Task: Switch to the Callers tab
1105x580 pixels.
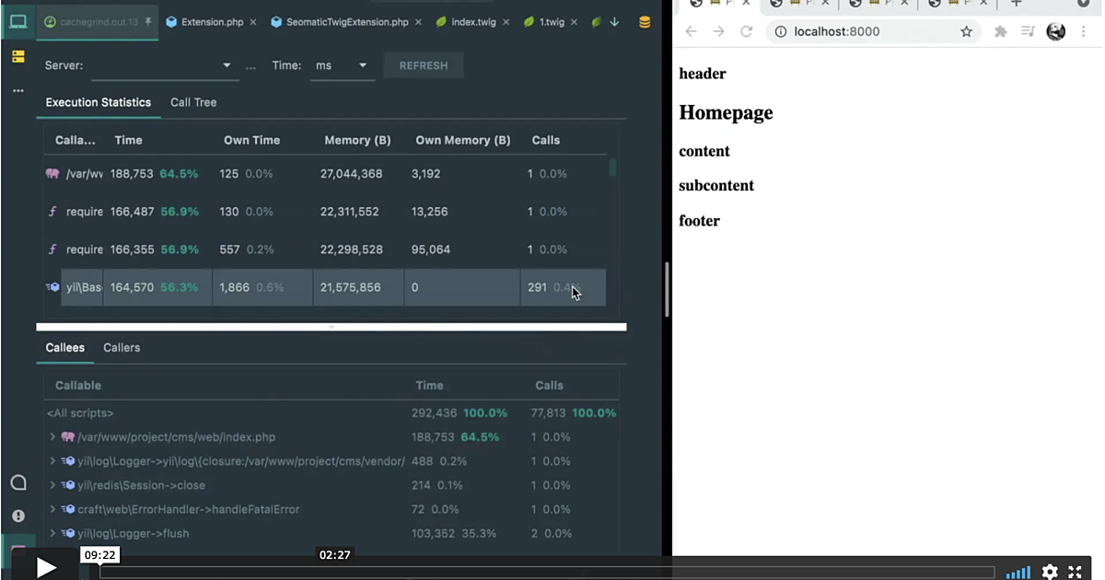Action: click(x=121, y=347)
